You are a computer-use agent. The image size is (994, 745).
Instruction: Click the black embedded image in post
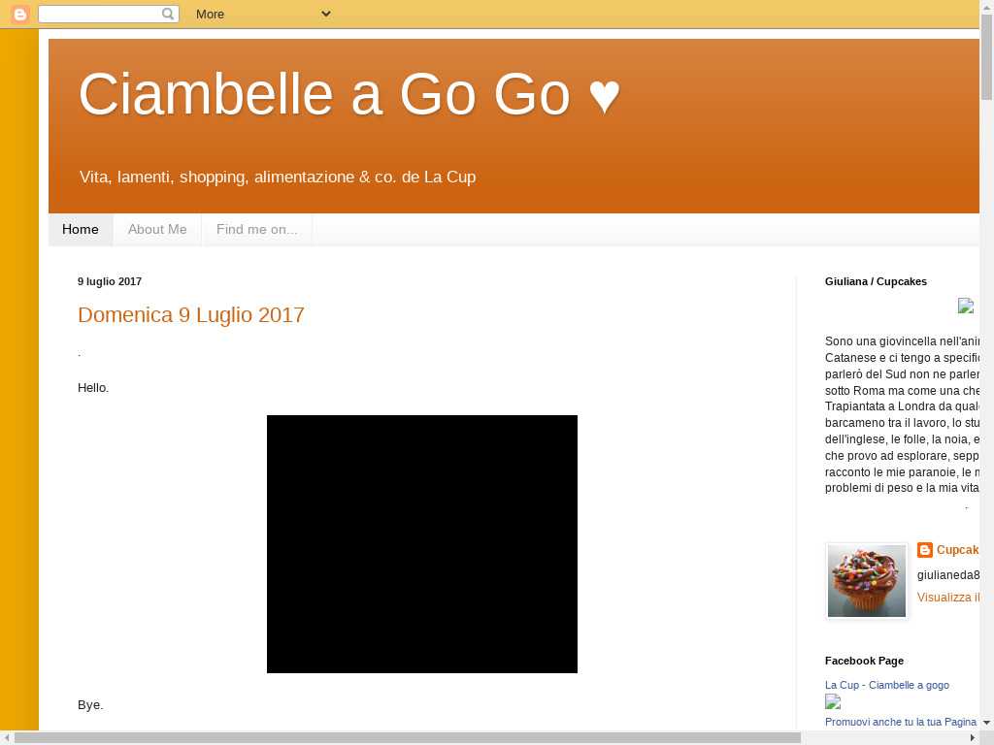422,544
